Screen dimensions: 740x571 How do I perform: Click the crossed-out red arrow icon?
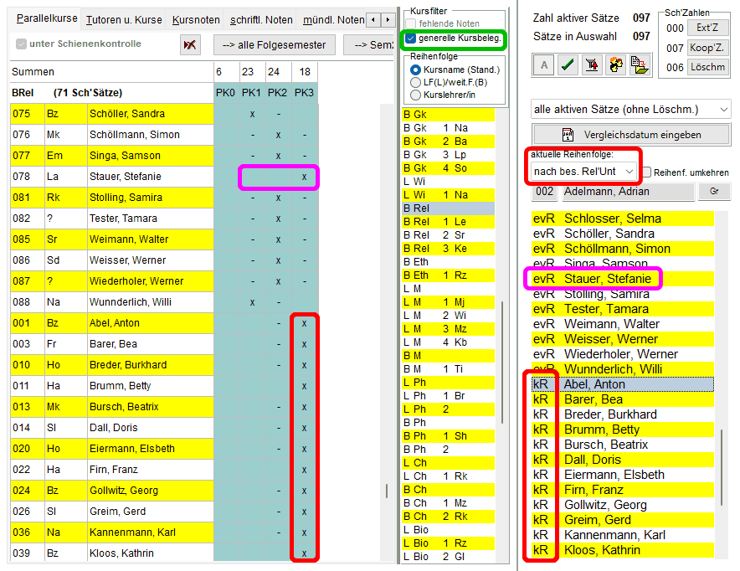coord(191,44)
